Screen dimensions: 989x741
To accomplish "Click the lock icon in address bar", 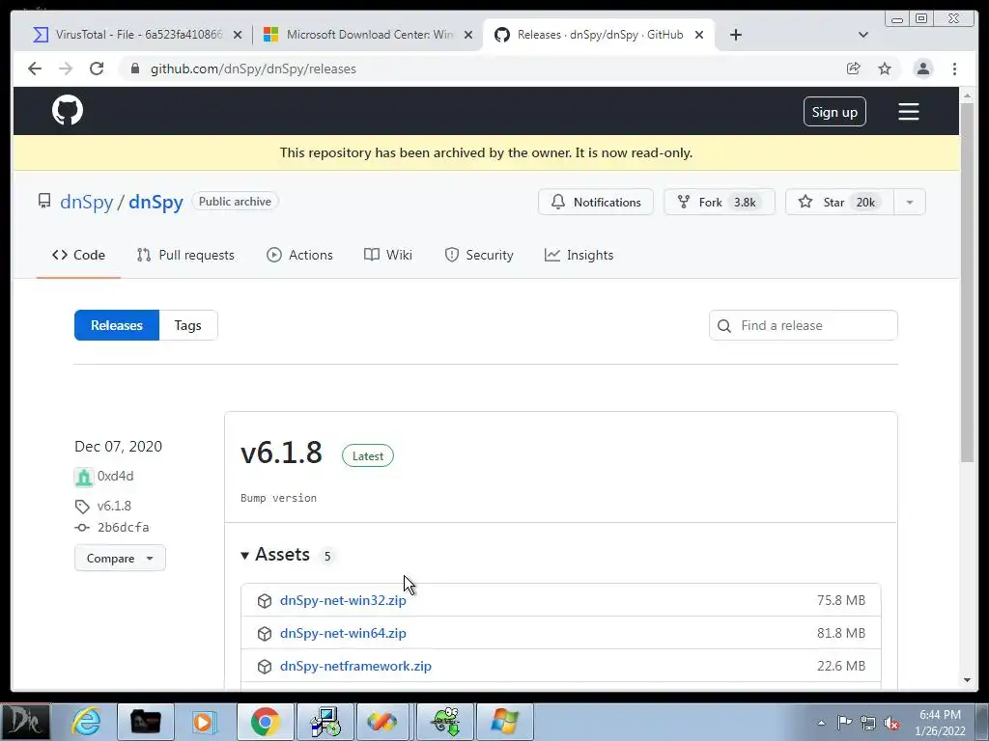I will (x=134, y=69).
